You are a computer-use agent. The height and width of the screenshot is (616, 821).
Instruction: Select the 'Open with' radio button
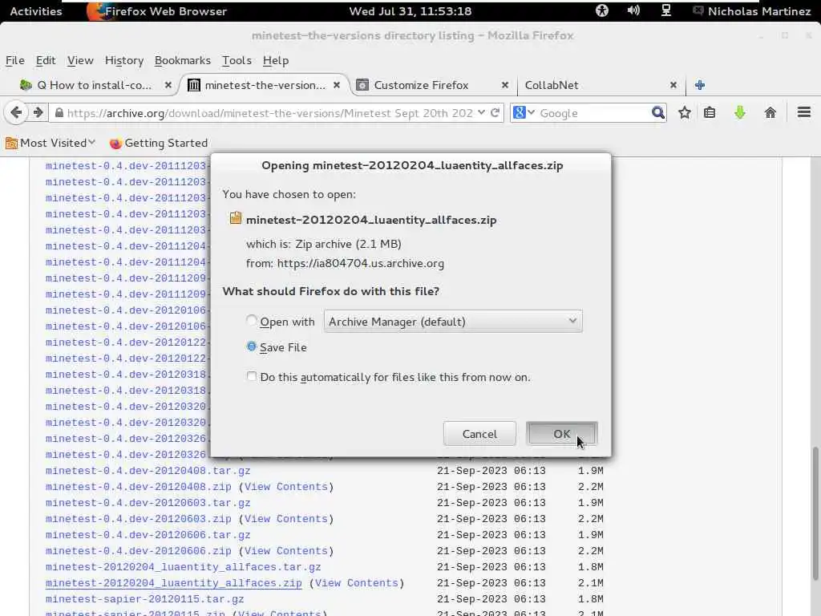point(252,320)
